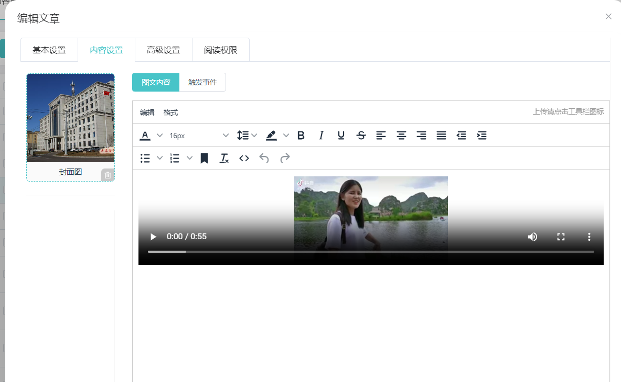Play the embedded video
Viewport: 621px width, 382px height.
(x=153, y=237)
